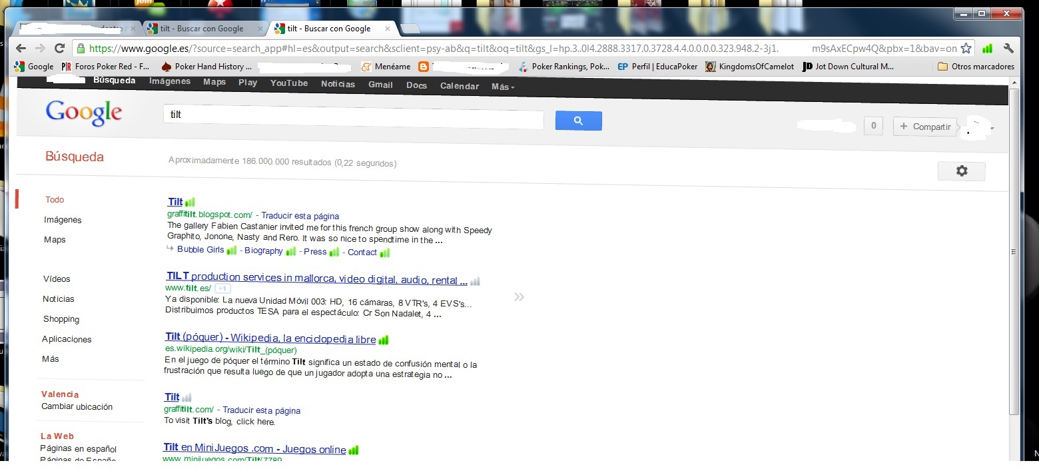Show the result preview with the » chevron
The height and width of the screenshot is (469, 1039).
519,296
